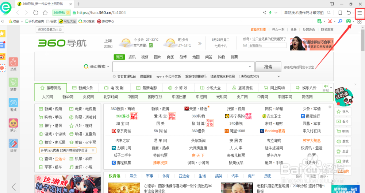Open a new tab with plus button
365x193 pixels.
[x=78, y=4]
